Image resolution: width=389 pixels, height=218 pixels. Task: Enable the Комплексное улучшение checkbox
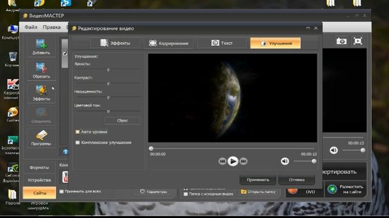[77, 143]
